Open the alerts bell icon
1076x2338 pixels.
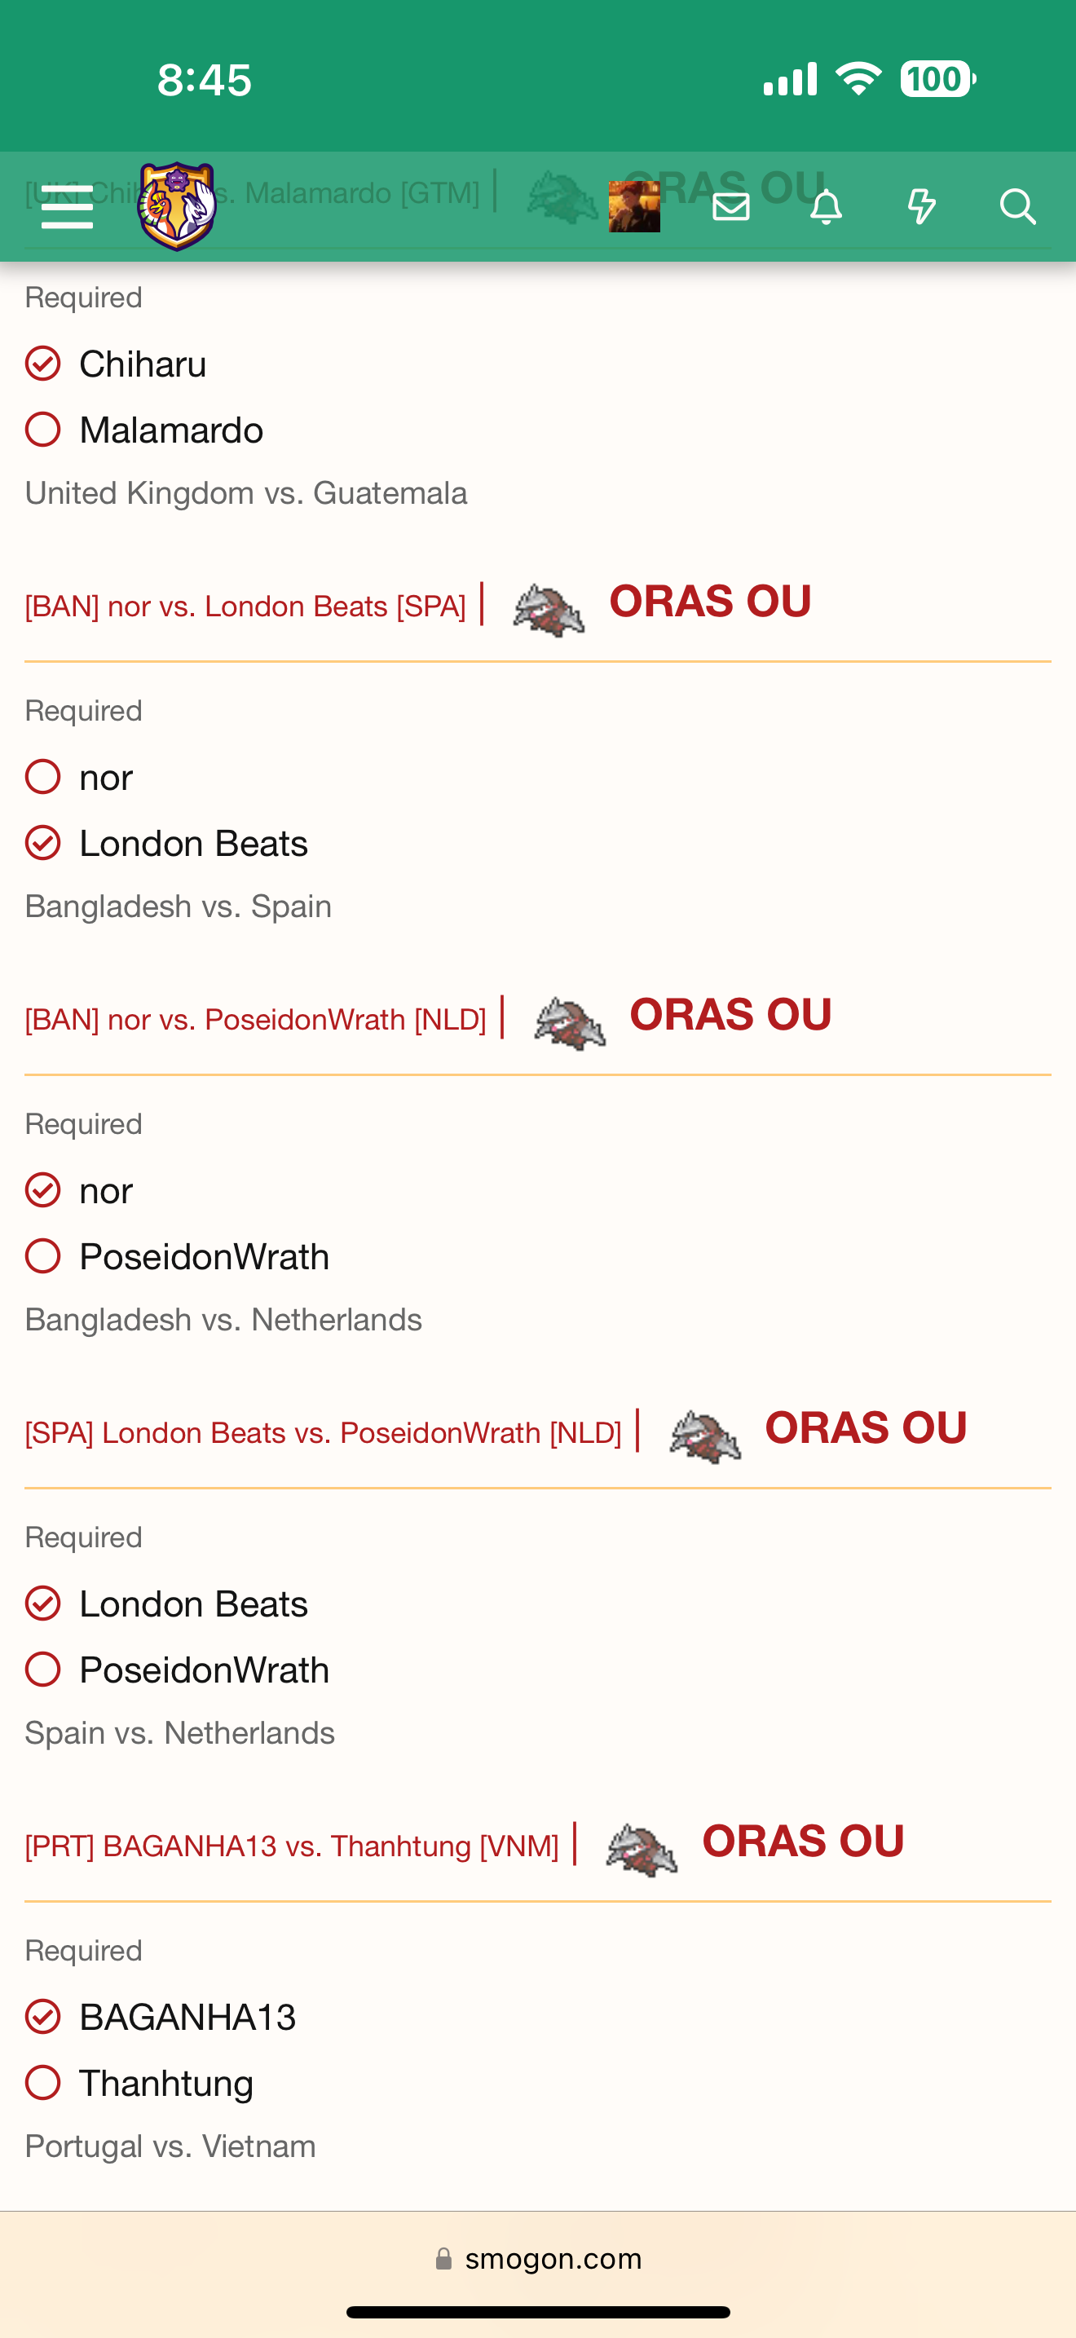(x=826, y=207)
